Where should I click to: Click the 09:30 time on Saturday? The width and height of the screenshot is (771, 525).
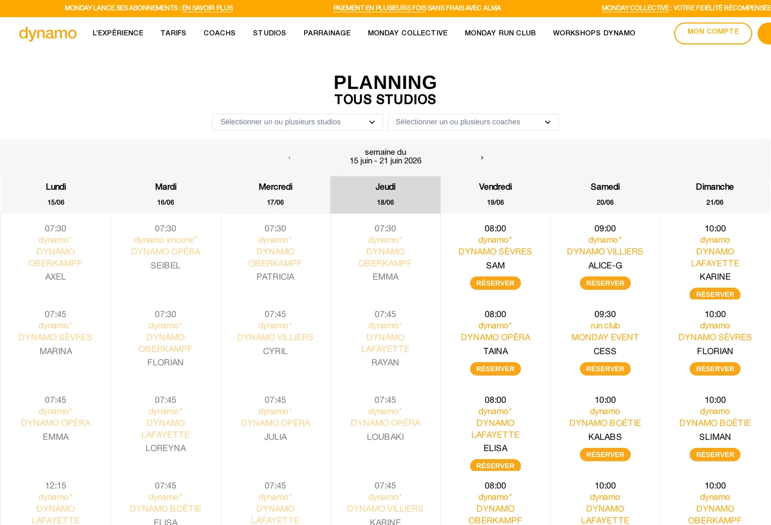[x=605, y=314]
